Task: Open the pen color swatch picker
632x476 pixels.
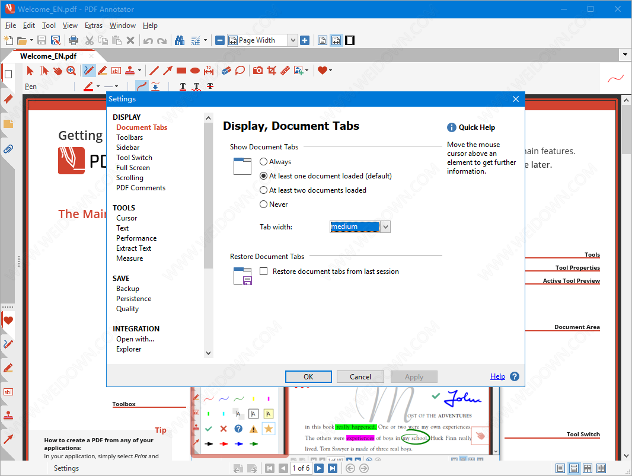Action: 90,87
